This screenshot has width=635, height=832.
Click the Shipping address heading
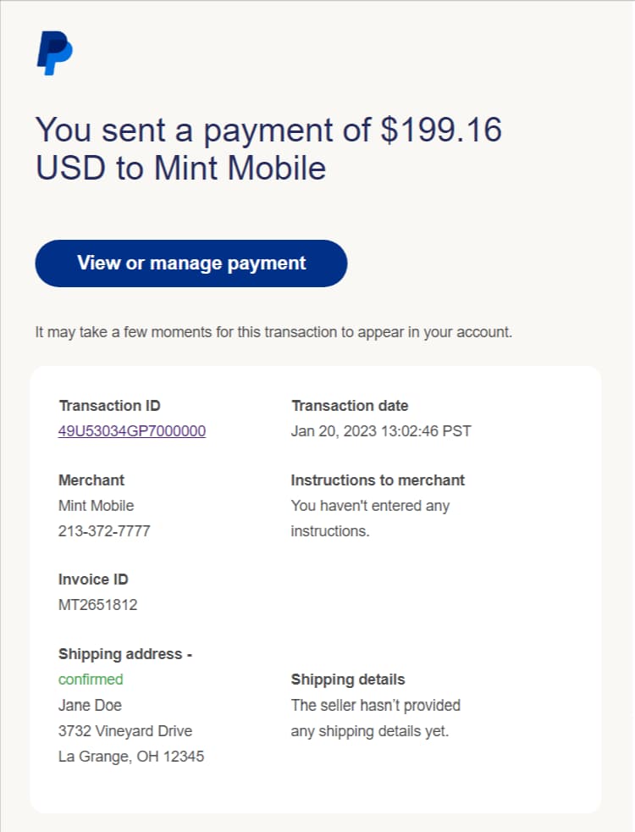click(125, 654)
